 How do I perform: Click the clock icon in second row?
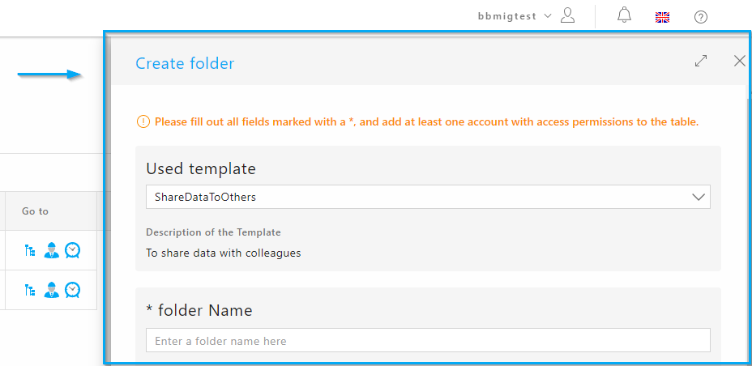pos(72,290)
